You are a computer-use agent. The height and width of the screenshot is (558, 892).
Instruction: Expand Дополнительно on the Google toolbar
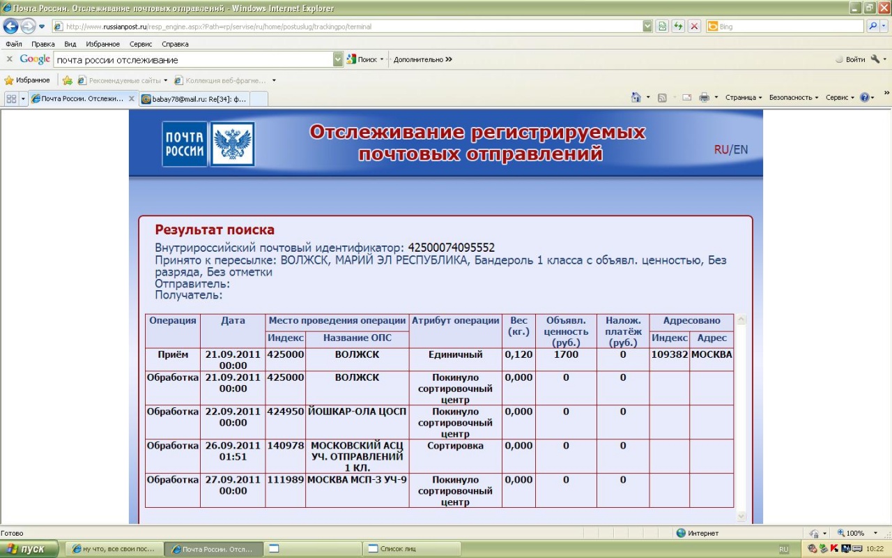423,59
